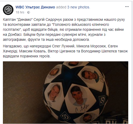Click the Dynamo logo on ball's right side

point(102,100)
